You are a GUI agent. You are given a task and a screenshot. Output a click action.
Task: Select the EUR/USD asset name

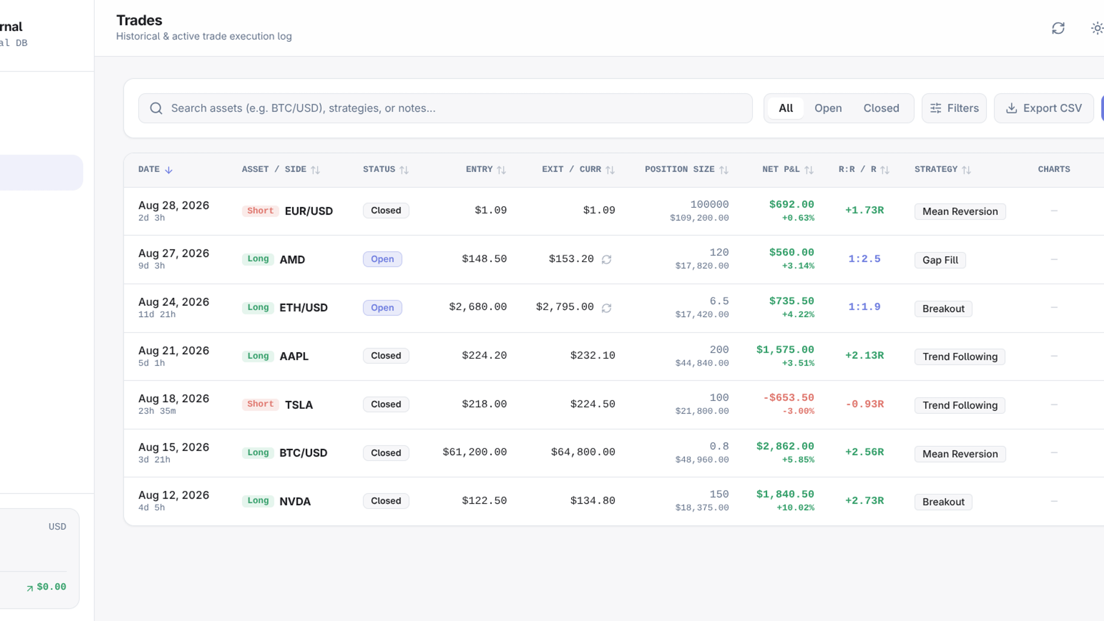[309, 211]
